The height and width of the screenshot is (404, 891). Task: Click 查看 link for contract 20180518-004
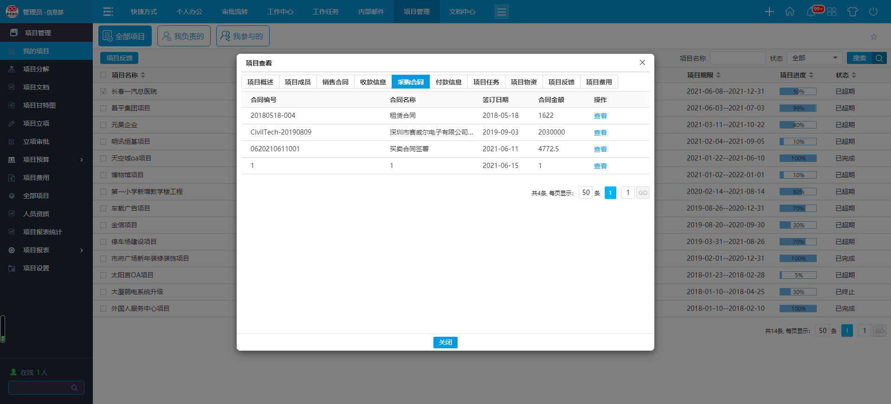pos(600,116)
